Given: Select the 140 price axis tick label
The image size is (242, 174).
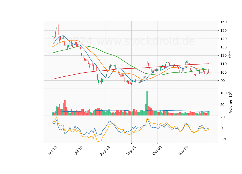Looking at the screenshot, I should click(224, 39).
